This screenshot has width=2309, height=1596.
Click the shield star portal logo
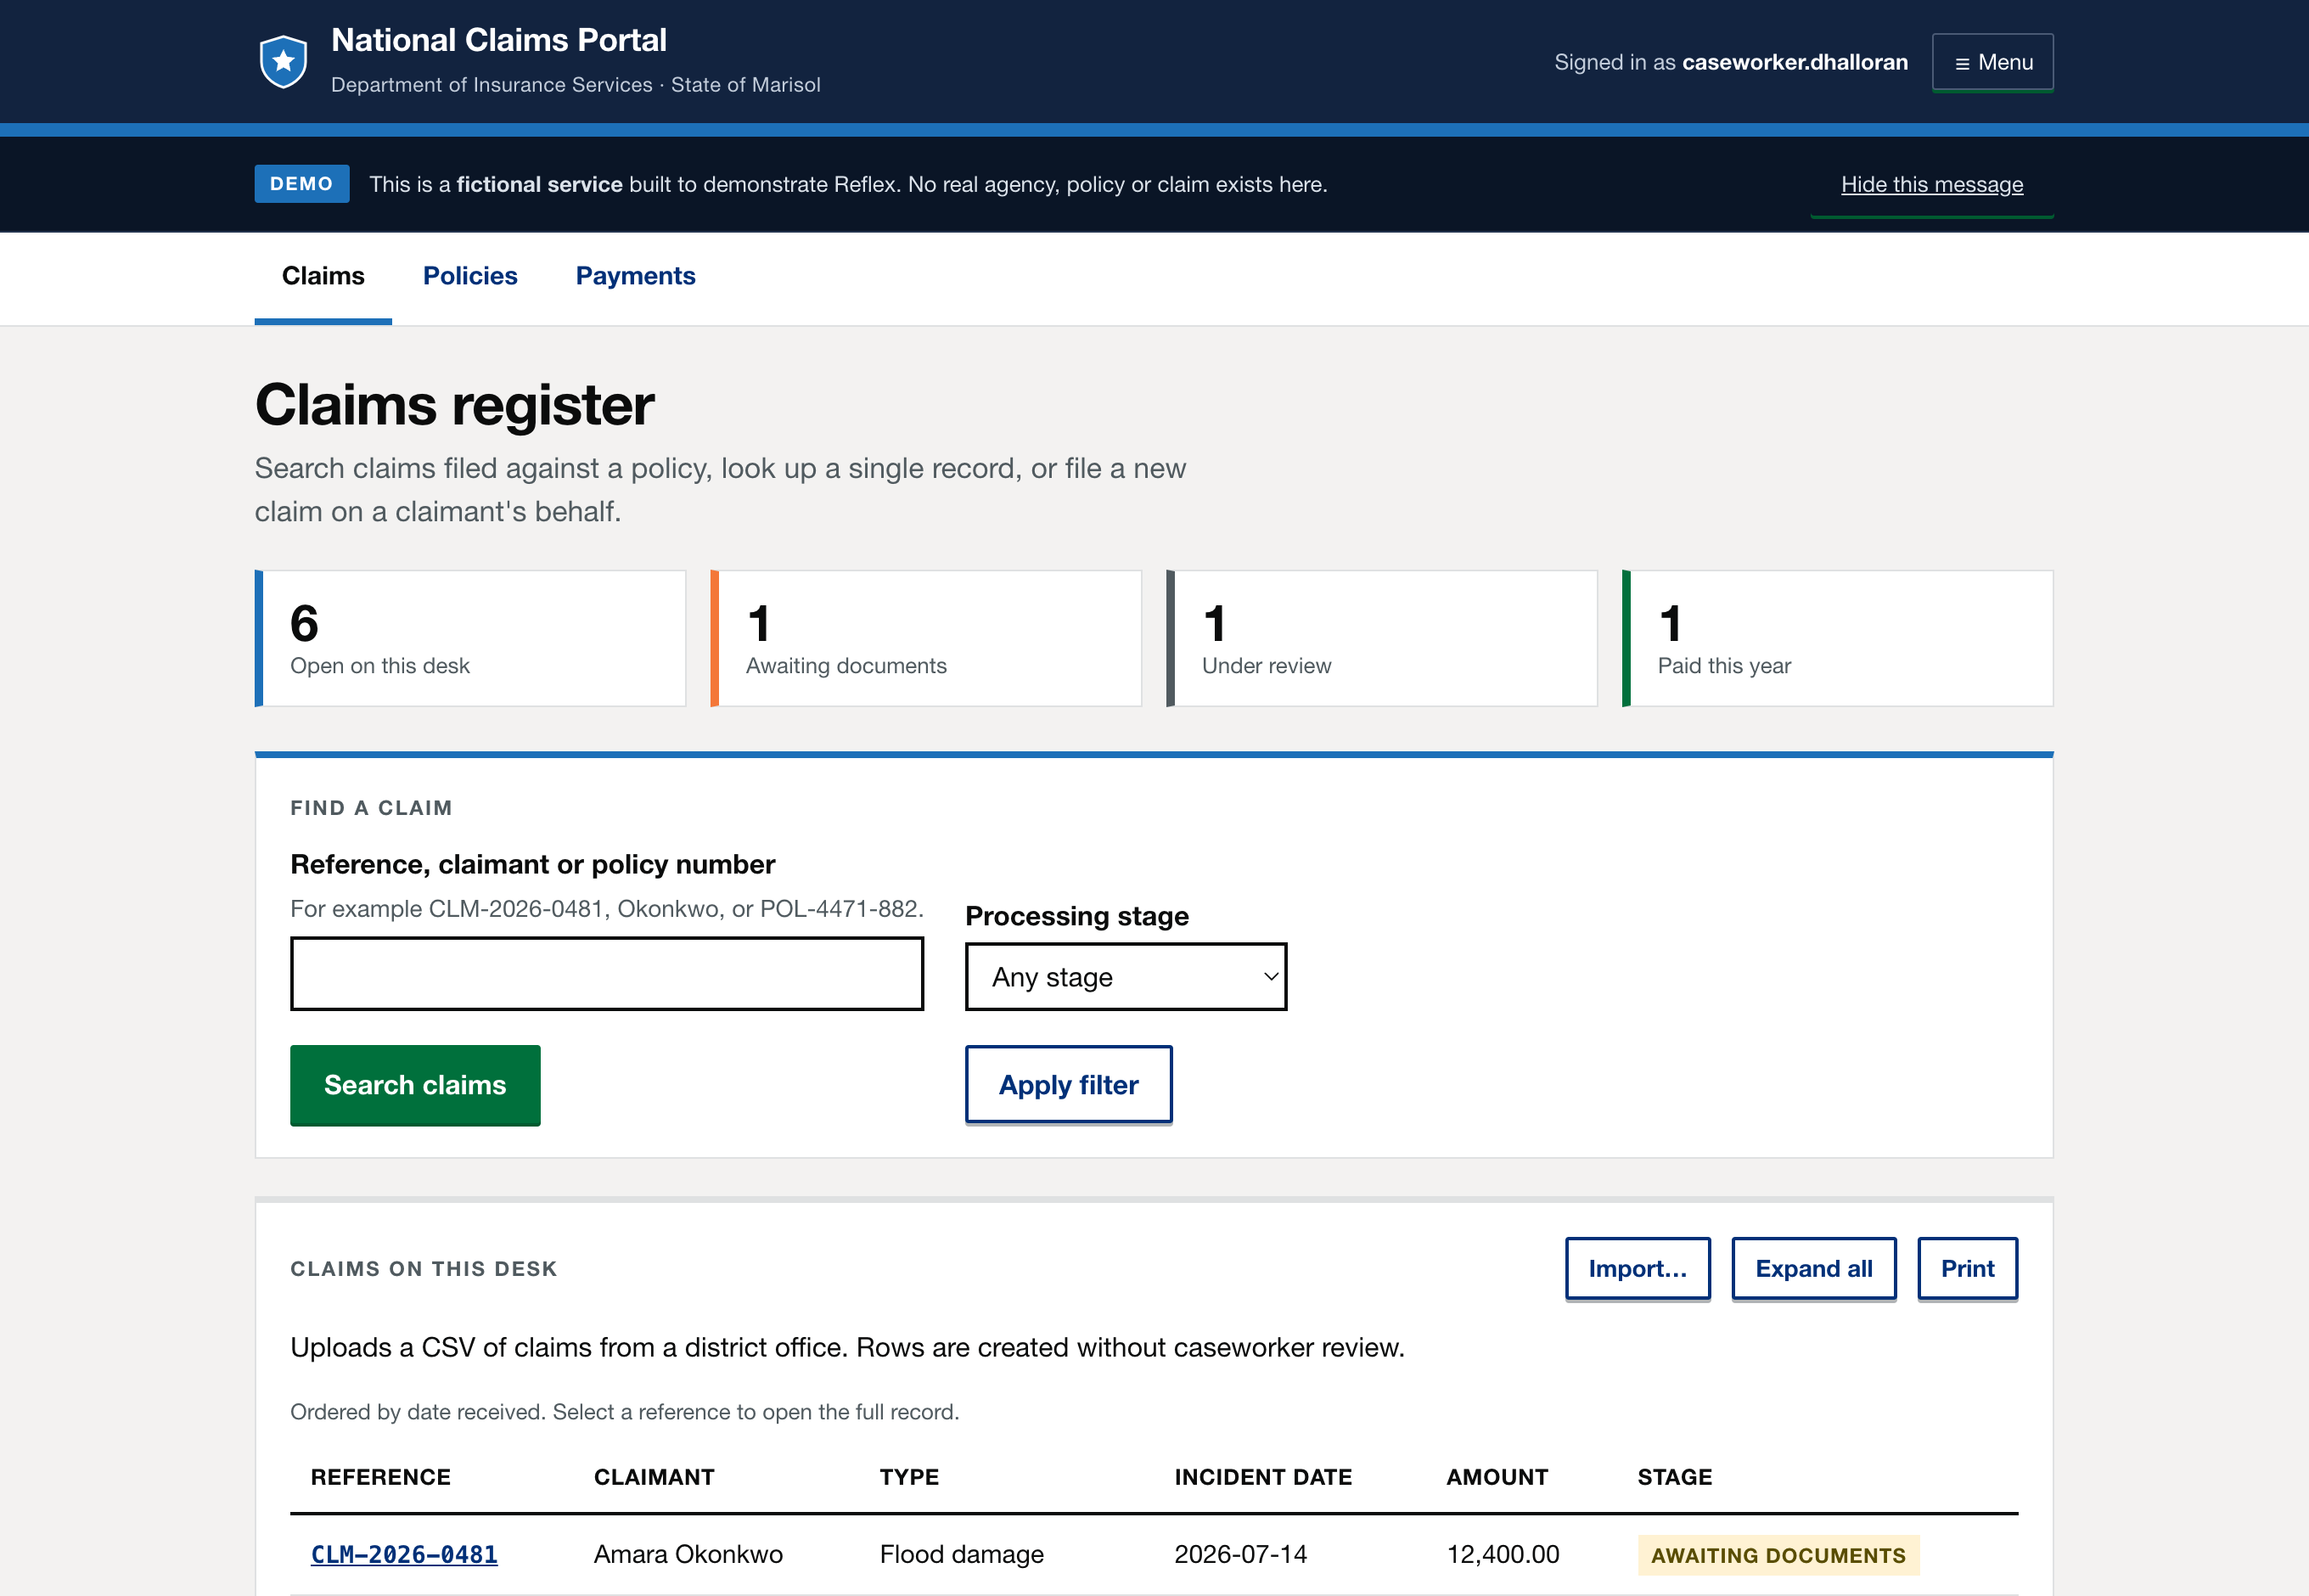tap(283, 62)
